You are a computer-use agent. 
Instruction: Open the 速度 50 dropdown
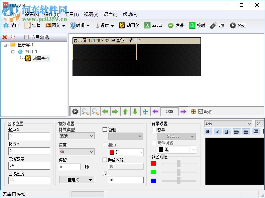pos(77,152)
